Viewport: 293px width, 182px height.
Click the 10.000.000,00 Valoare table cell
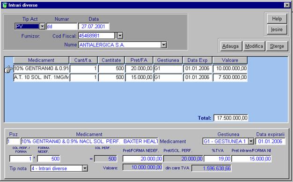(230, 68)
